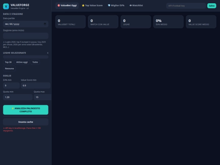The image size is (220, 165).
Task: Click the target icon on ValueBet Oggi
Action: click(x=59, y=5)
